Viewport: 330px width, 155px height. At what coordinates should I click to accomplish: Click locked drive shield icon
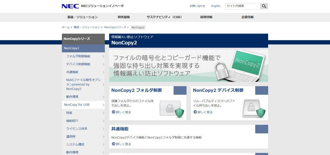pos(254,108)
